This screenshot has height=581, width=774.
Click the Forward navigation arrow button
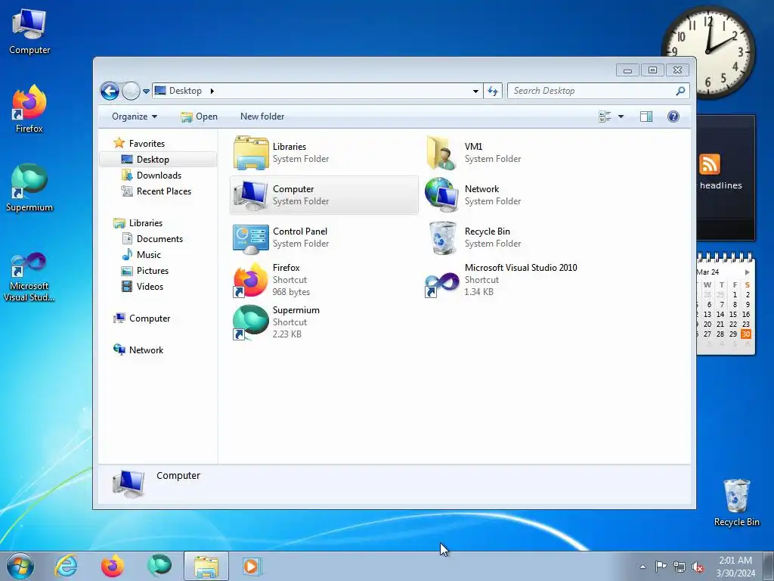131,91
